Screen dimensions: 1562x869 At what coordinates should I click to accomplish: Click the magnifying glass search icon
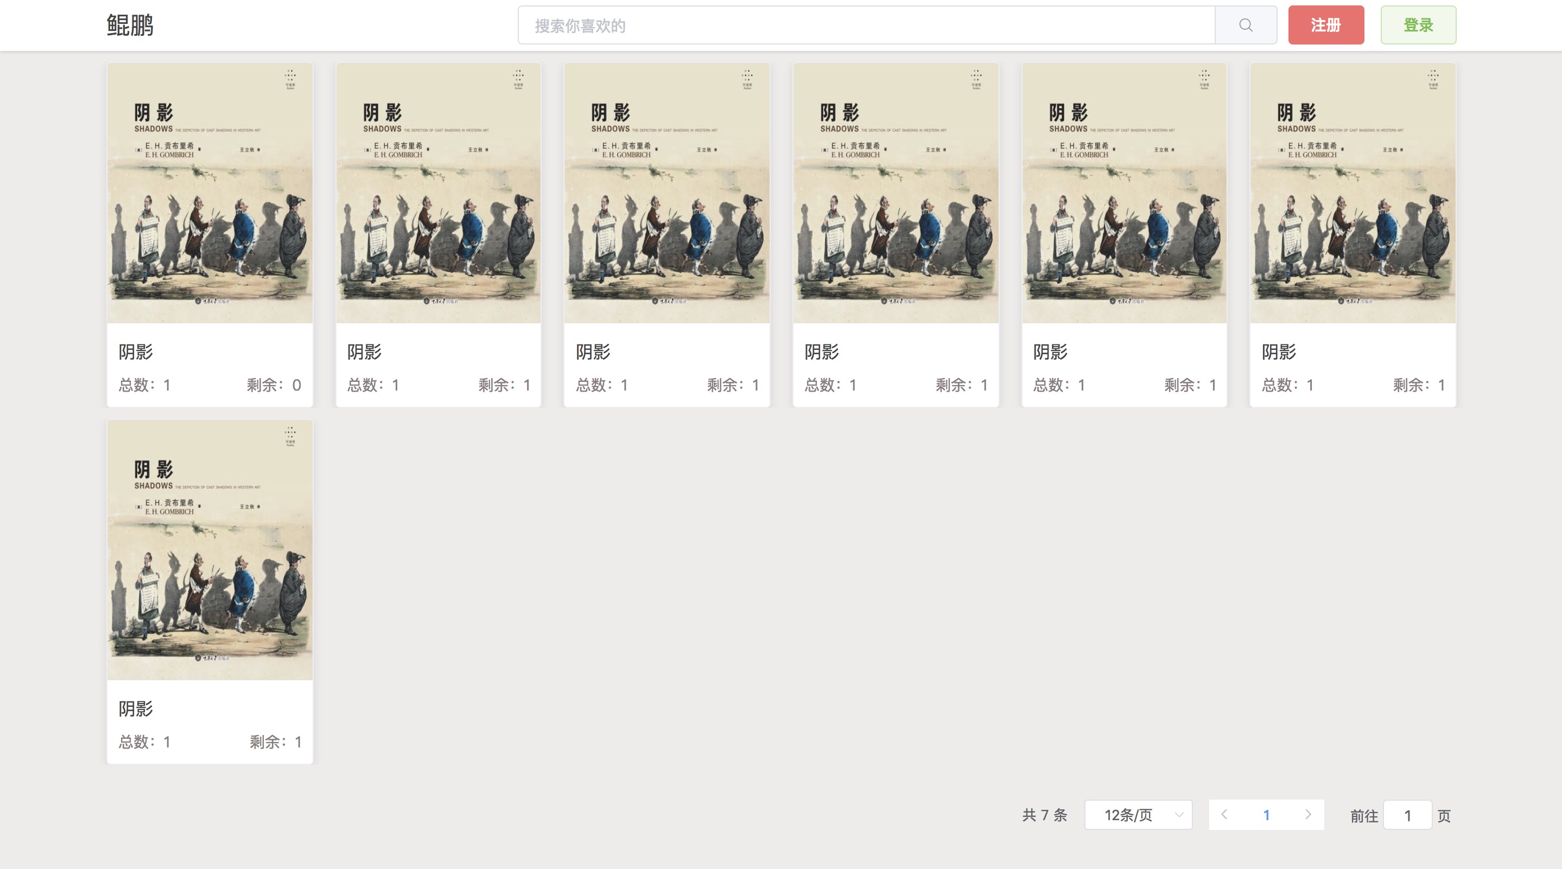coord(1246,25)
